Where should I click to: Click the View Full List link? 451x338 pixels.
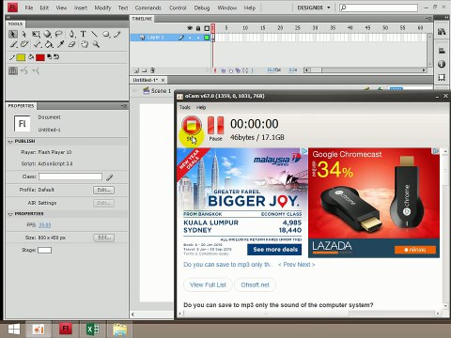click(208, 285)
